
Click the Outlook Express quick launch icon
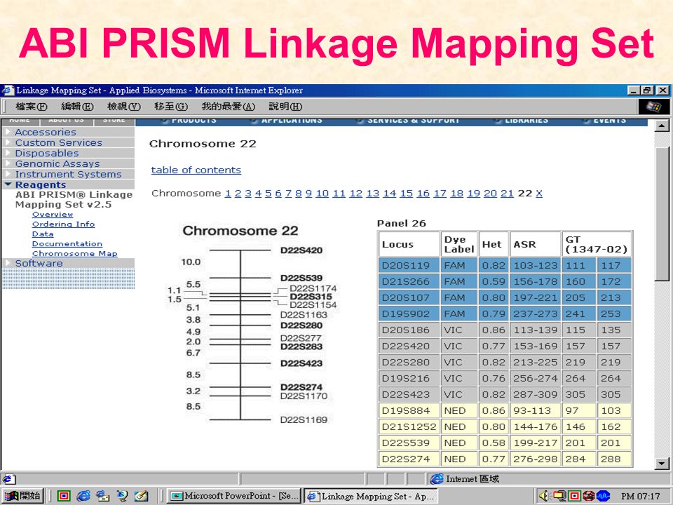(x=102, y=496)
